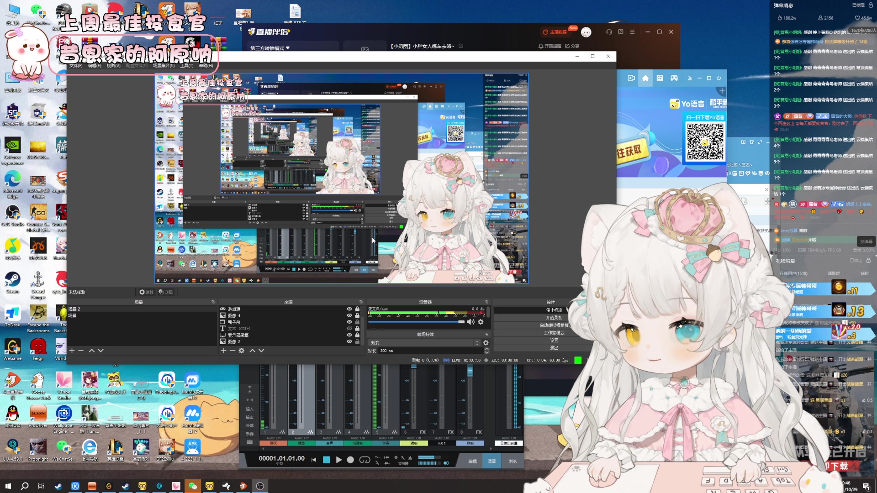877x493 pixels.
Task: Switch to the 浏览 tab in Studio One
Action: click(x=512, y=462)
